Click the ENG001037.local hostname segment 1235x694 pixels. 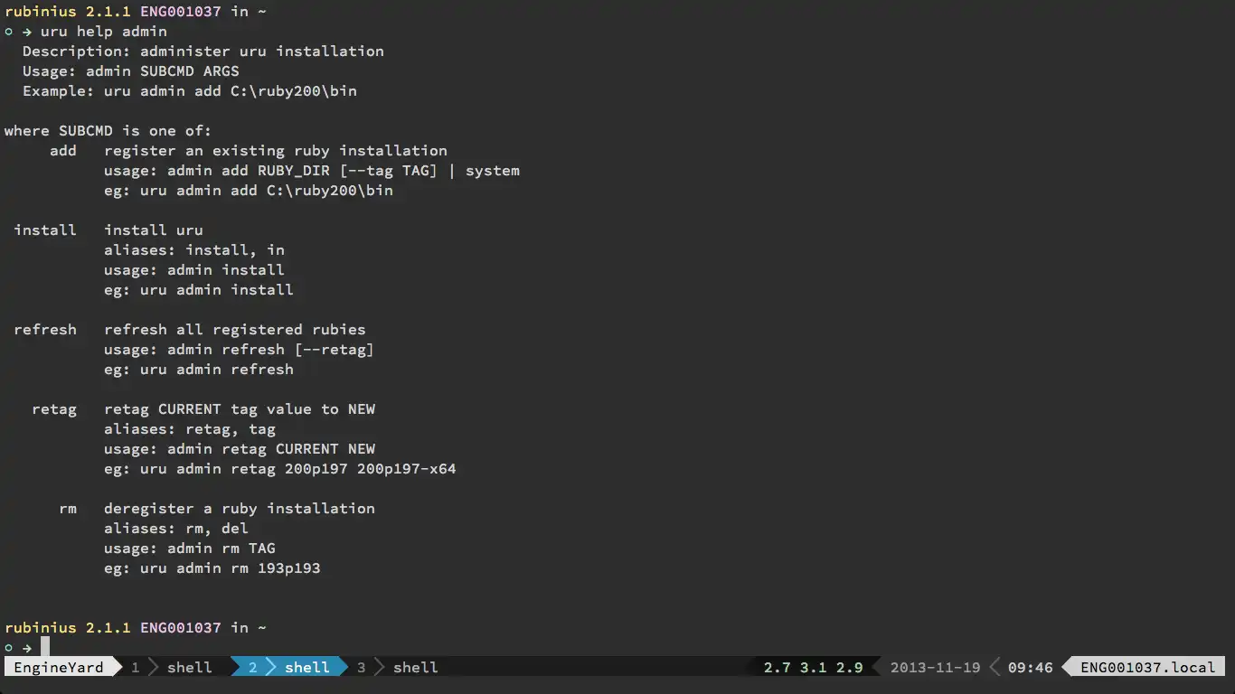click(x=1147, y=668)
